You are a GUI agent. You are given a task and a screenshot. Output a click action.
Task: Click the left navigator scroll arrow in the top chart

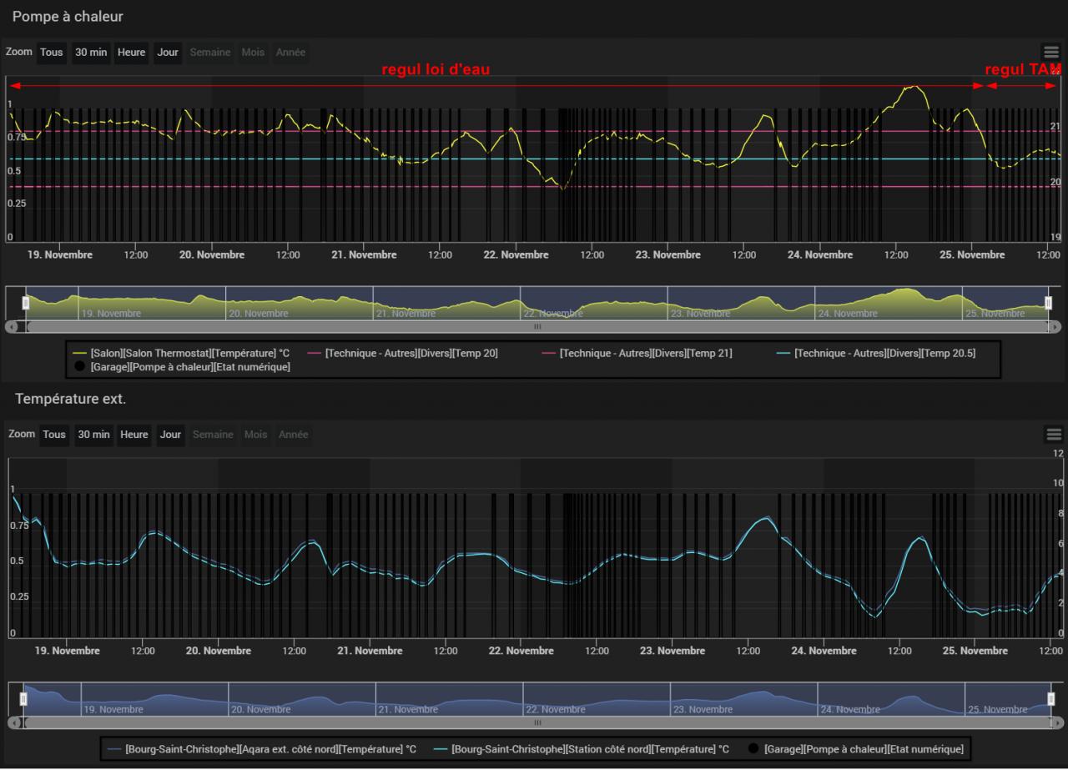(11, 326)
